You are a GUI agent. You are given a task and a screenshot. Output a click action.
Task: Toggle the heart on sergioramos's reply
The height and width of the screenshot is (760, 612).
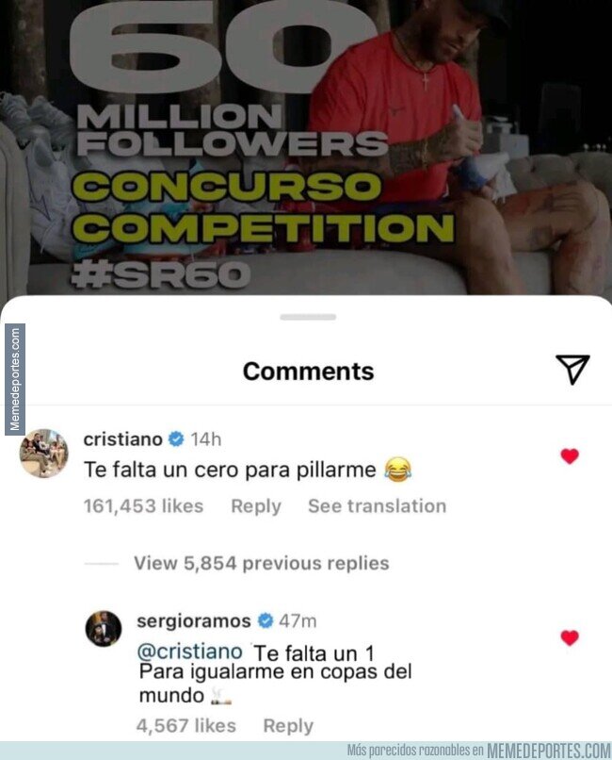570,637
